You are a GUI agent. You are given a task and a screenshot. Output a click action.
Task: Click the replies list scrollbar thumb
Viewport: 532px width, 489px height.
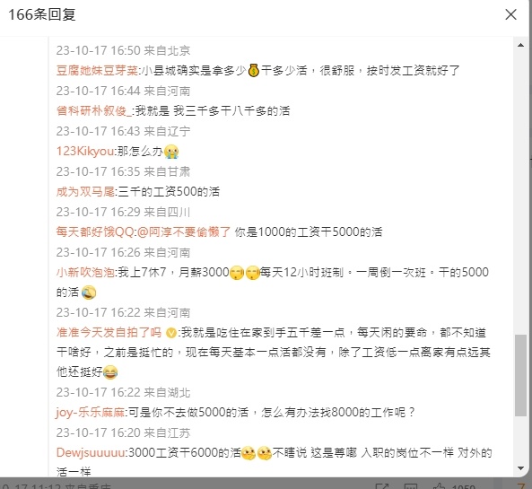click(520, 375)
